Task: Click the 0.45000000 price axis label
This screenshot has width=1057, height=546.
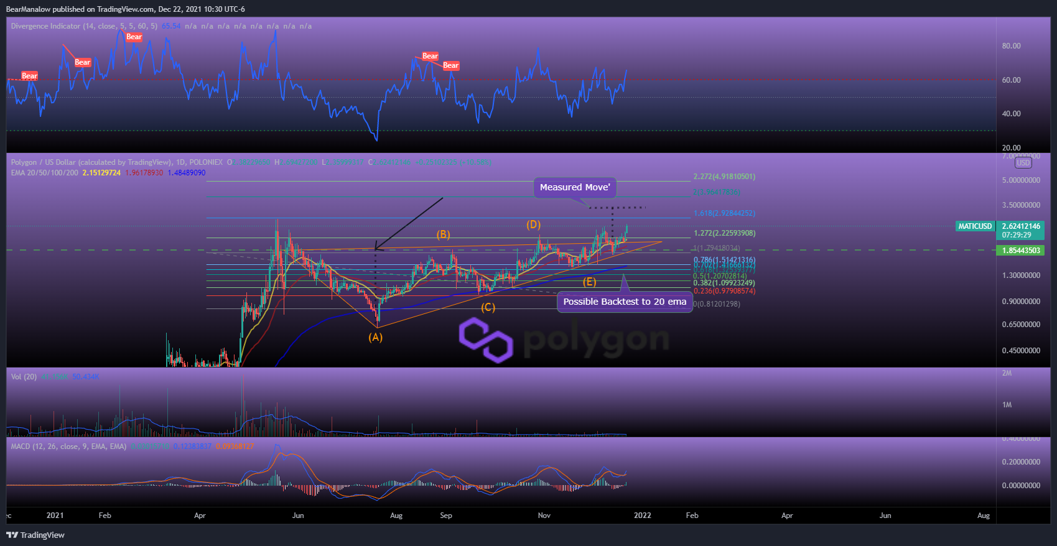Action: (x=1021, y=351)
